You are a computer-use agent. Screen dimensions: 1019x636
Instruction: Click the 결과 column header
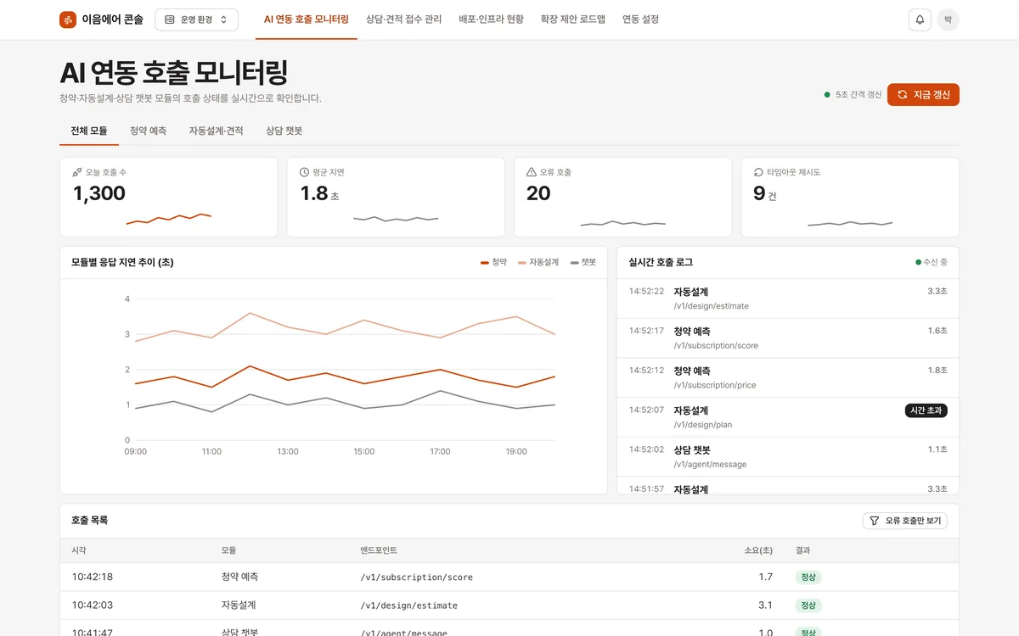point(803,550)
